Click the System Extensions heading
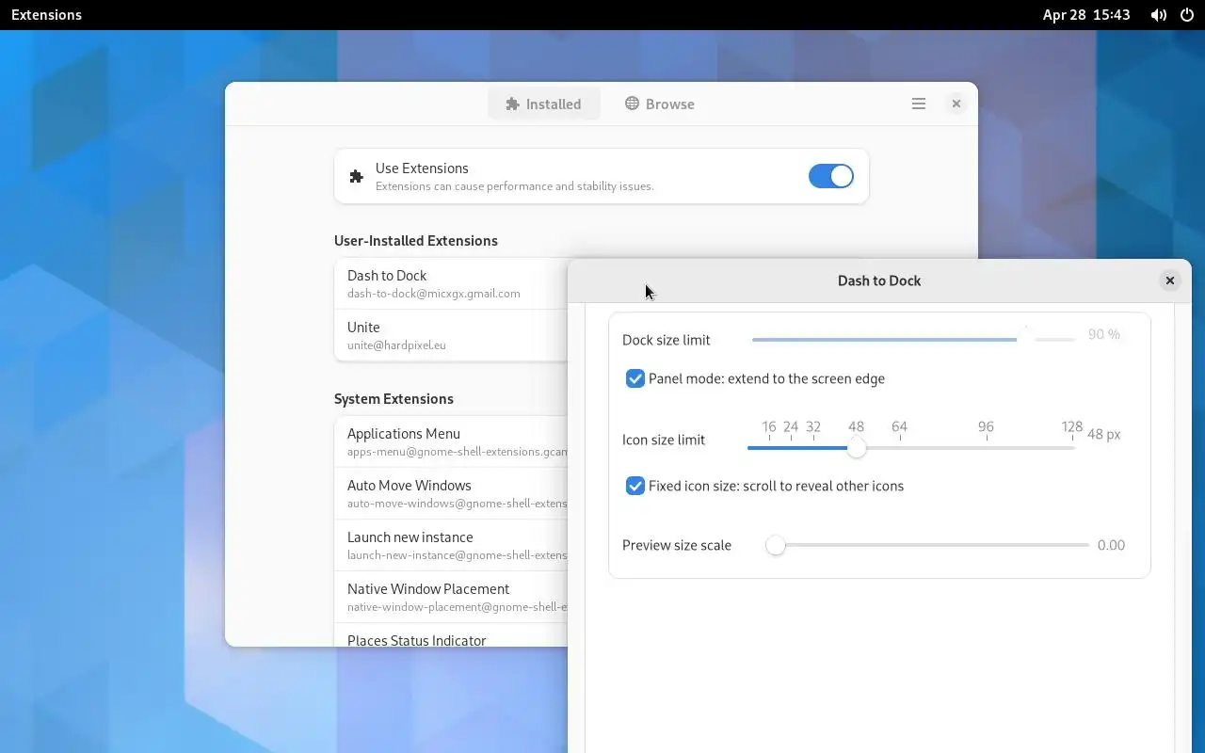 point(394,399)
